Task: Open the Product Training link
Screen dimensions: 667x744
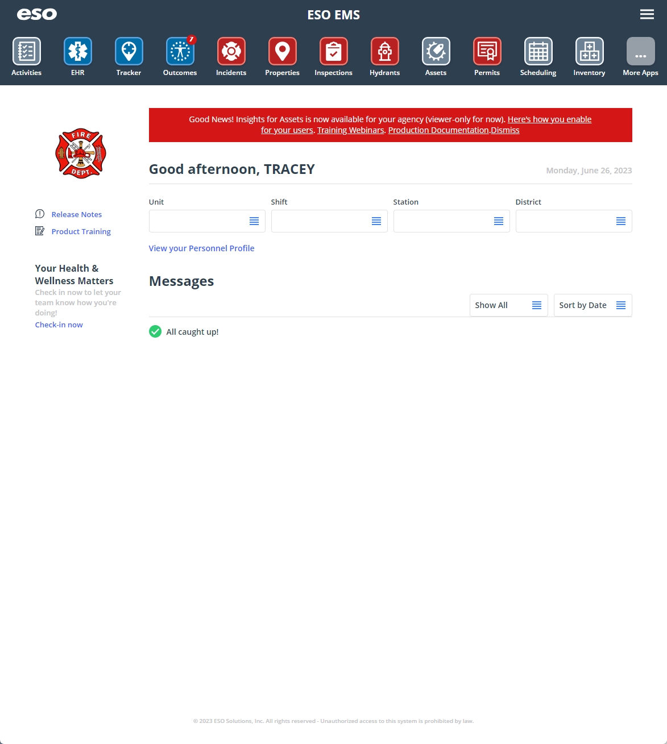Action: coord(81,231)
